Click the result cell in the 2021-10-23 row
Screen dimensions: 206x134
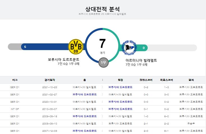point(191,87)
